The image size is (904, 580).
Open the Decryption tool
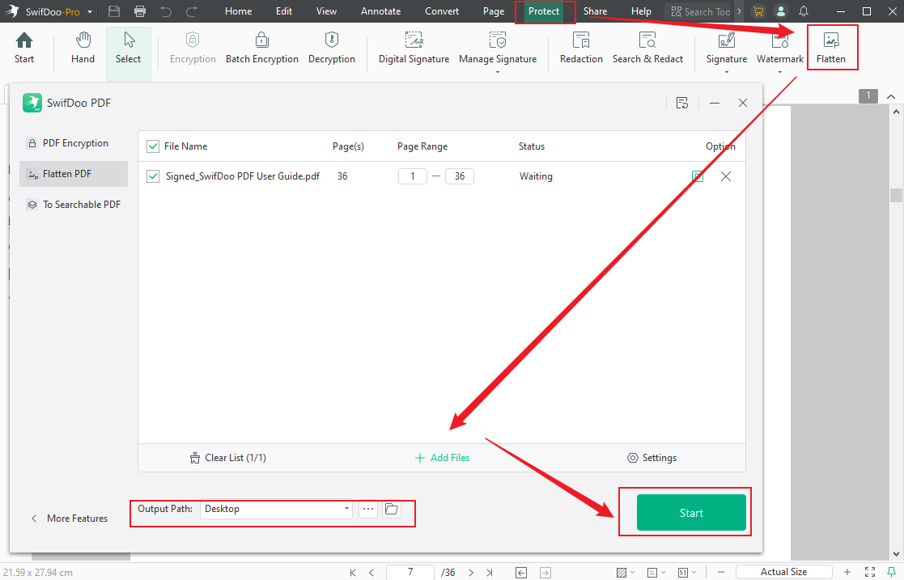pyautogui.click(x=332, y=47)
